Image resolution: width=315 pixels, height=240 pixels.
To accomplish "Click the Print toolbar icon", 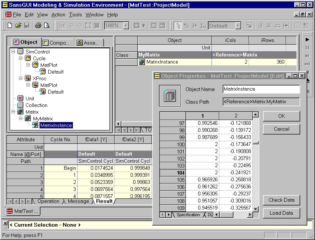I will 38,26.
